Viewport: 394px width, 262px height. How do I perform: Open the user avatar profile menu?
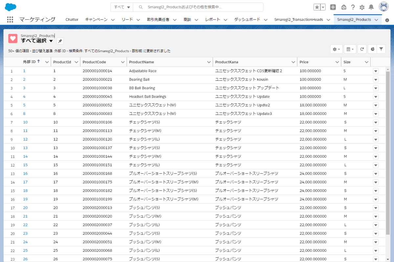click(x=383, y=7)
